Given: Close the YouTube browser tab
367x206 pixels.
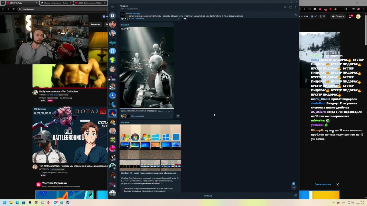Looking at the screenshot, I should (x=37, y=3).
